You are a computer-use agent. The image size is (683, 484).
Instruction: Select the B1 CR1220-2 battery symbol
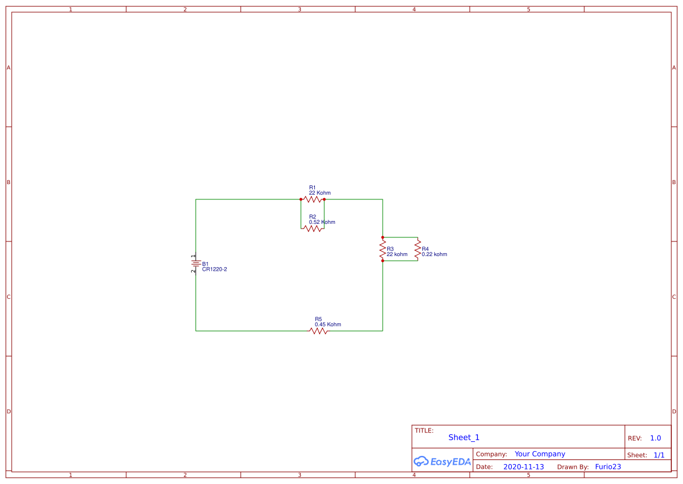click(196, 264)
